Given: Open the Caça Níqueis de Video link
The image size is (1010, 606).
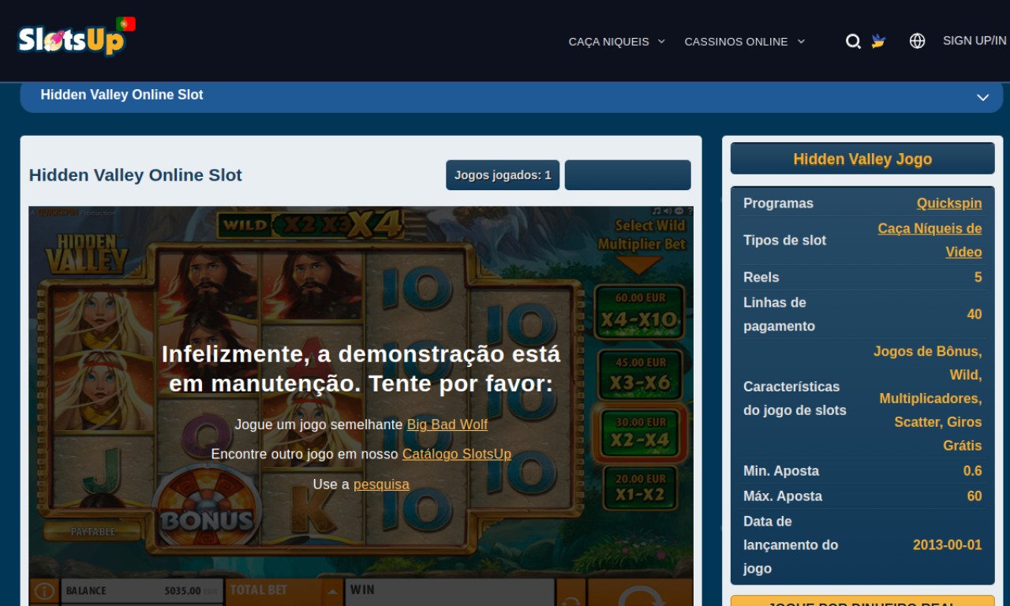Looking at the screenshot, I should (x=930, y=240).
